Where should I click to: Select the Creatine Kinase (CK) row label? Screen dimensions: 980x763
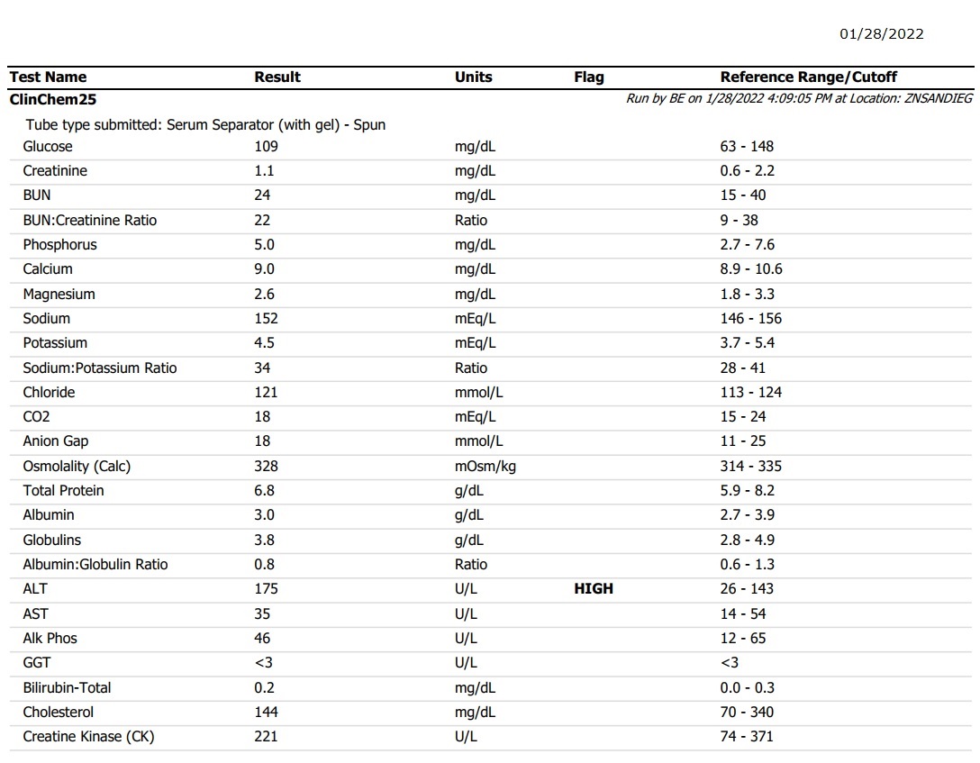tap(88, 737)
